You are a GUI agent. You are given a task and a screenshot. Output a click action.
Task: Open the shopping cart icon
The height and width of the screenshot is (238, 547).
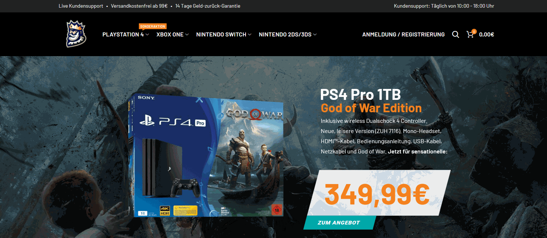coord(470,34)
